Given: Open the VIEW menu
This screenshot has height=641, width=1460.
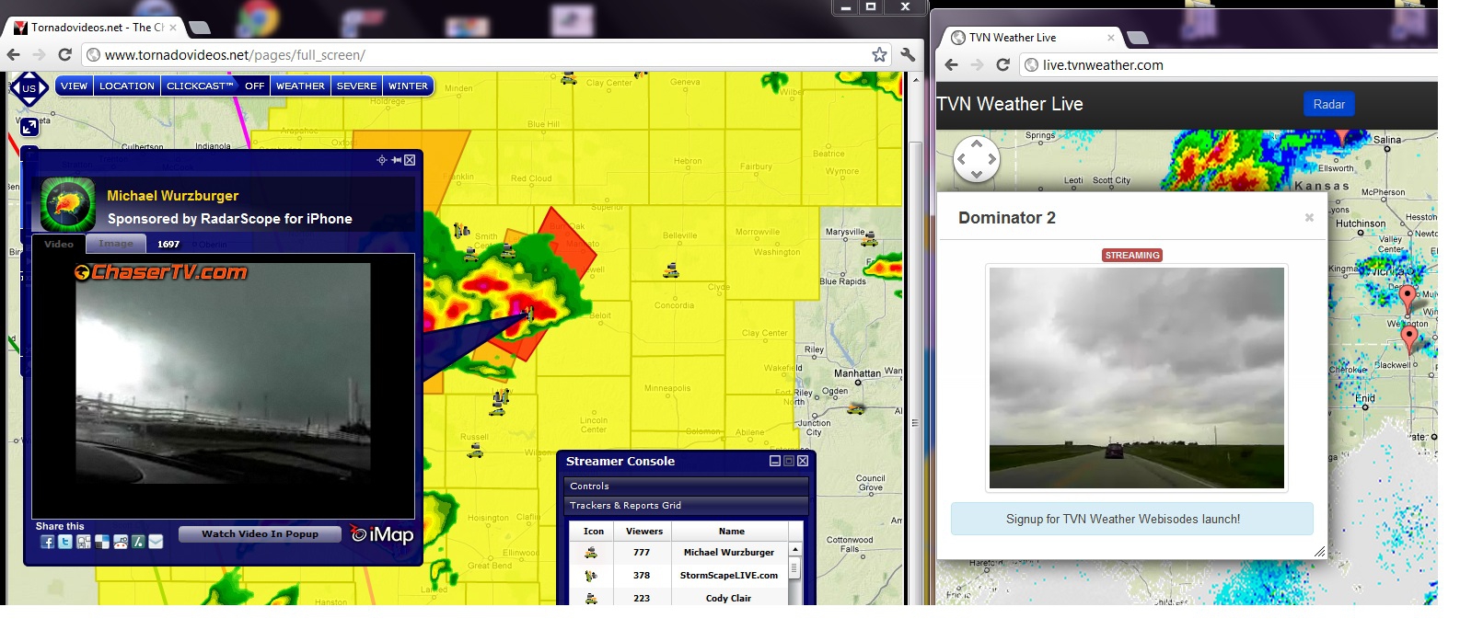Looking at the screenshot, I should tap(74, 86).
